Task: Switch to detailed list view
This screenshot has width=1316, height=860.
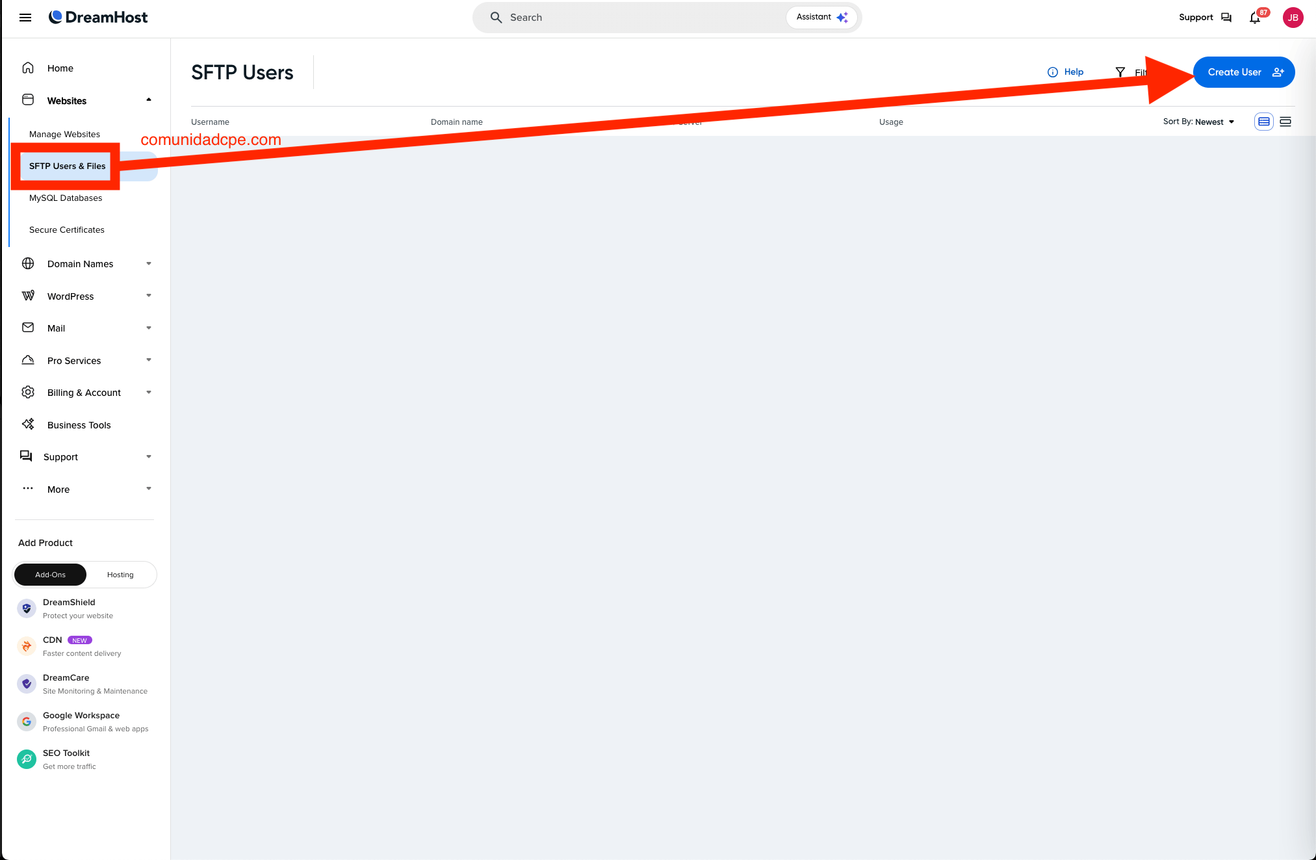Action: (1264, 122)
